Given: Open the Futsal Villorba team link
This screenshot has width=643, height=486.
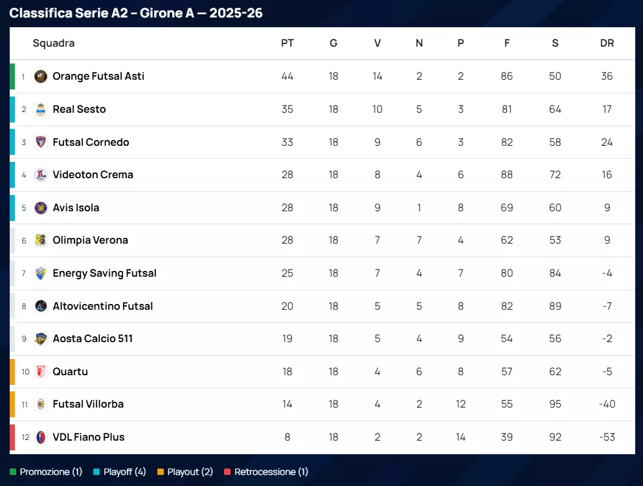Looking at the screenshot, I should click(88, 404).
